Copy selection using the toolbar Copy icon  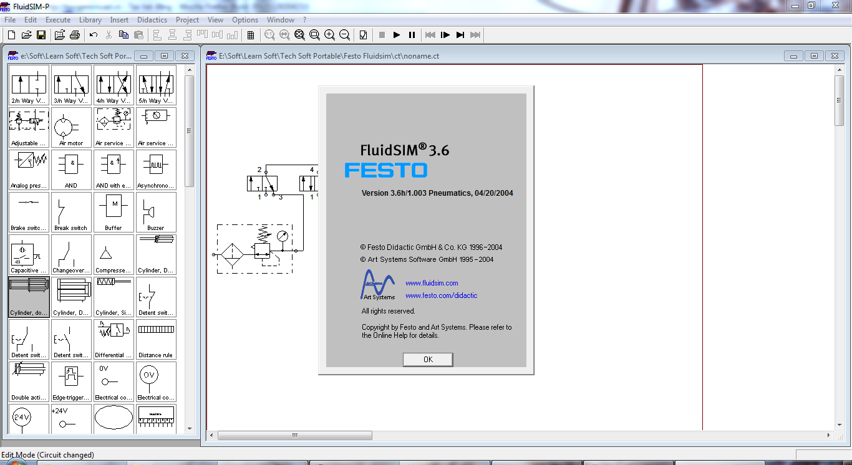point(123,35)
